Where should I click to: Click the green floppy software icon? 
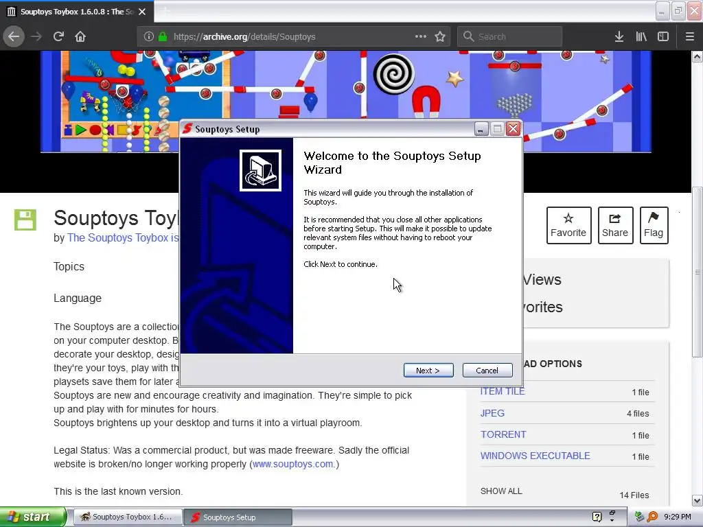pos(25,220)
